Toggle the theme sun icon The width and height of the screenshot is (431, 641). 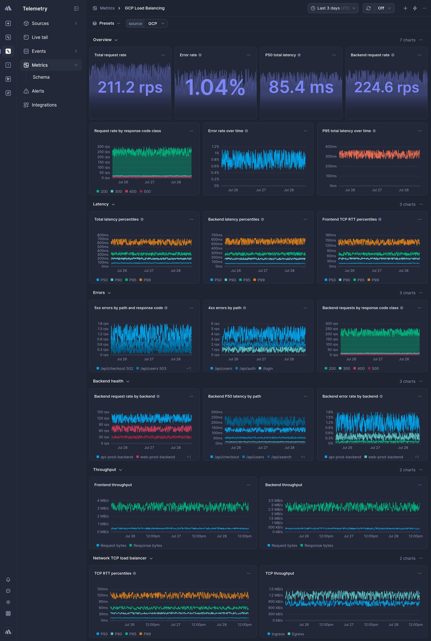pos(8,602)
